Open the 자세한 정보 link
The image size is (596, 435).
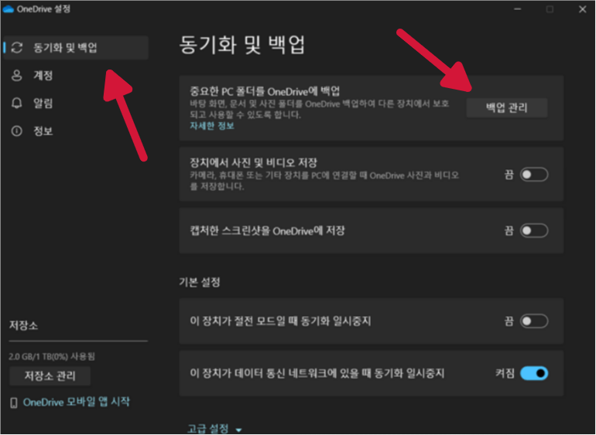pos(212,126)
